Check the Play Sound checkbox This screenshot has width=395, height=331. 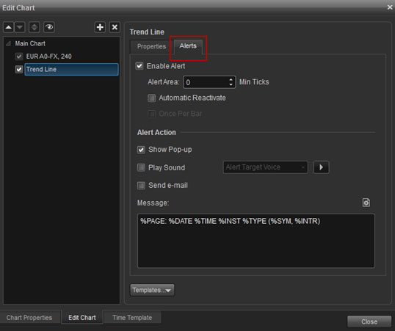click(141, 167)
